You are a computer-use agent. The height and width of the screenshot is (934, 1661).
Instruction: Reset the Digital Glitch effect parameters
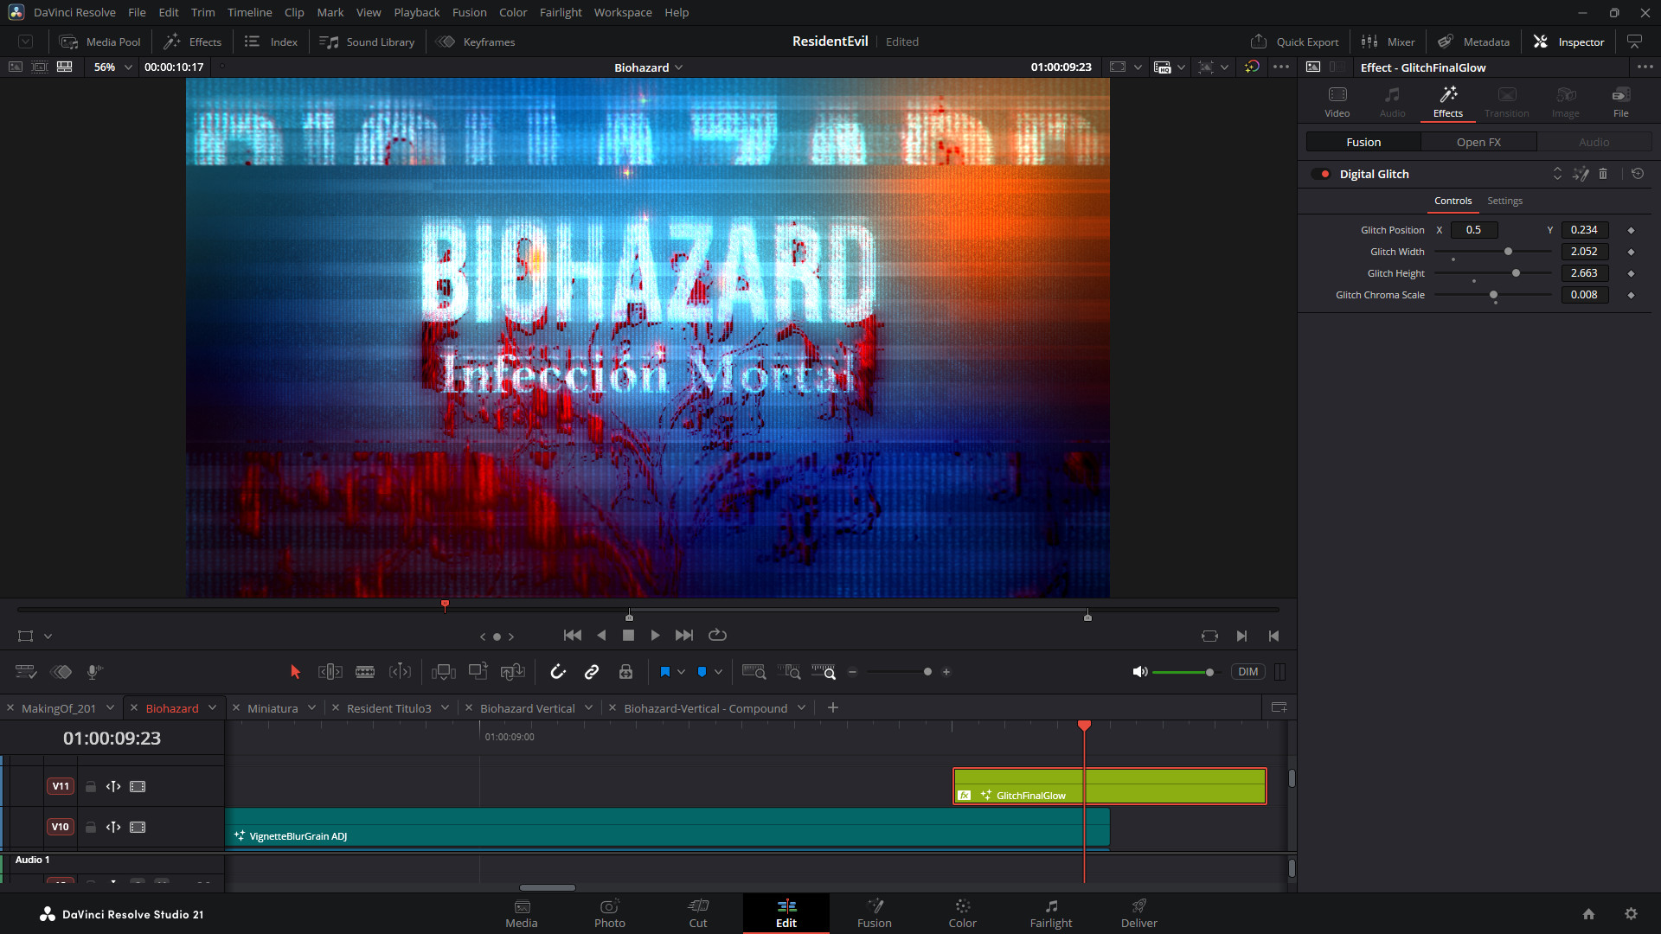(x=1638, y=174)
